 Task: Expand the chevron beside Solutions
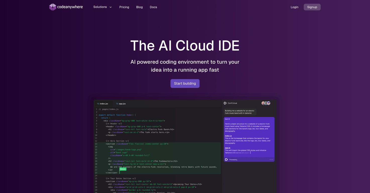click(x=110, y=7)
